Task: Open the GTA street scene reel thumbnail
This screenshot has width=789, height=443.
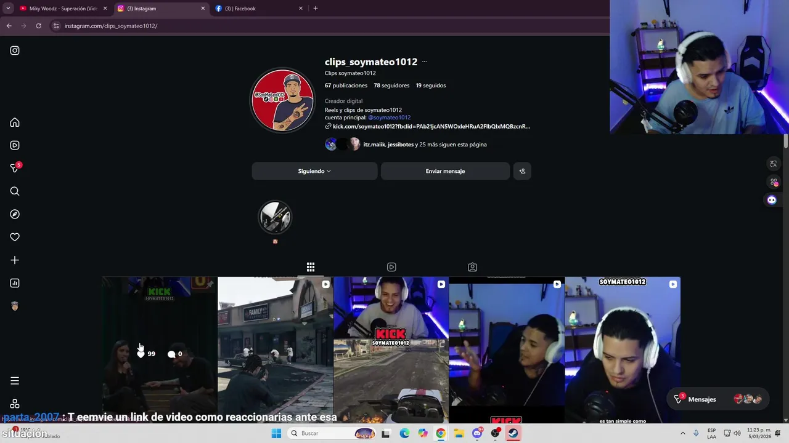Action: [x=275, y=350]
